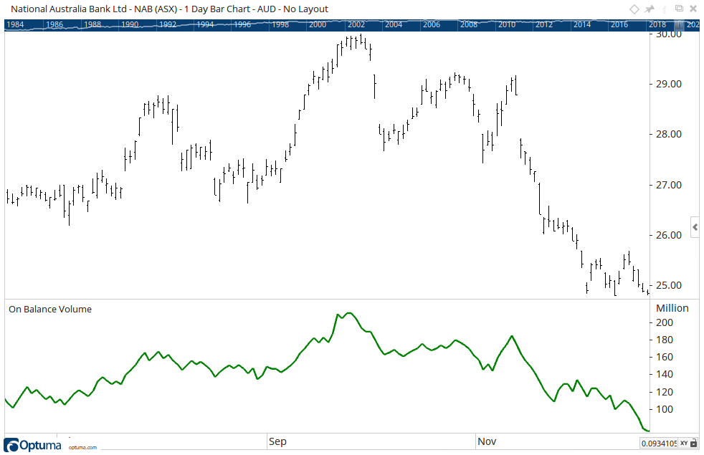The height and width of the screenshot is (455, 704).
Task: Click the 100 value on OBV scale
Action: coord(665,409)
